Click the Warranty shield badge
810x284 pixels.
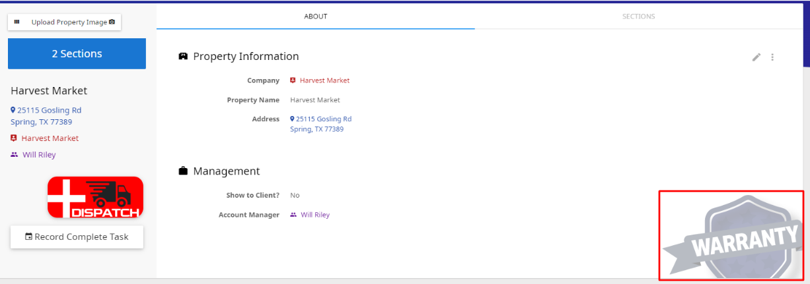point(733,236)
